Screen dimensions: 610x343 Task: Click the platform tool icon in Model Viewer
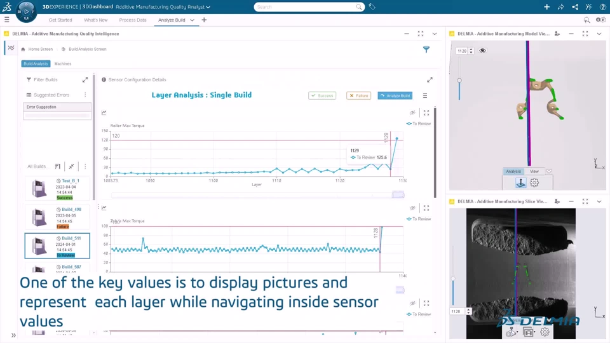tap(520, 183)
